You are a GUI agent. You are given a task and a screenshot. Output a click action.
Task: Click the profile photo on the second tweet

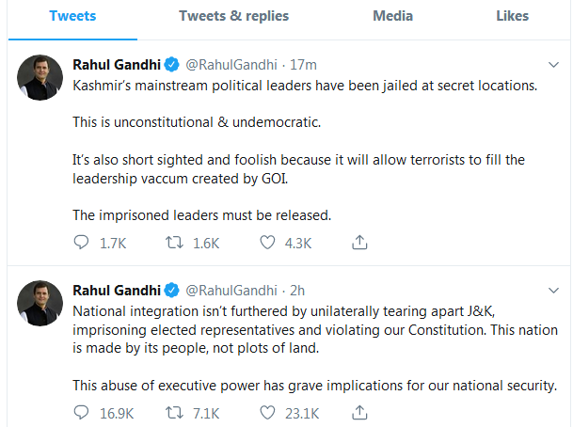[x=40, y=303]
